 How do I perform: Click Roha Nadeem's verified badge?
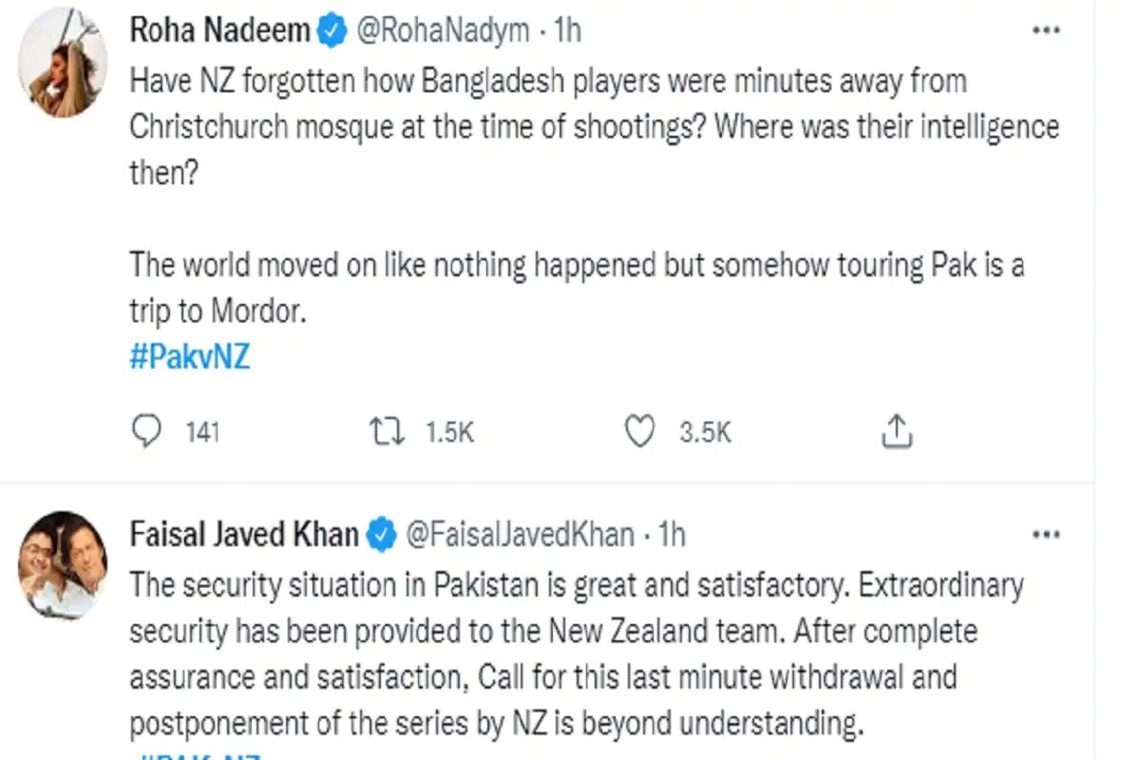click(332, 31)
